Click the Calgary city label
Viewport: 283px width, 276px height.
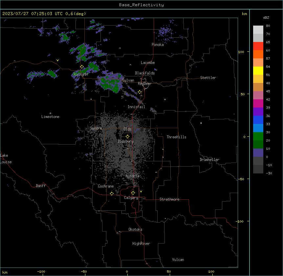[x=131, y=198]
